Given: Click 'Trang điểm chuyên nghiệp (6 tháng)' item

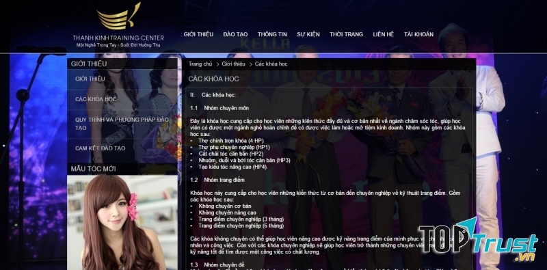Looking at the screenshot, I should [x=241, y=226].
